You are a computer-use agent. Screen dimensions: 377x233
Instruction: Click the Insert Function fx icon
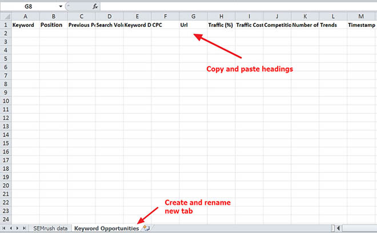point(95,5)
